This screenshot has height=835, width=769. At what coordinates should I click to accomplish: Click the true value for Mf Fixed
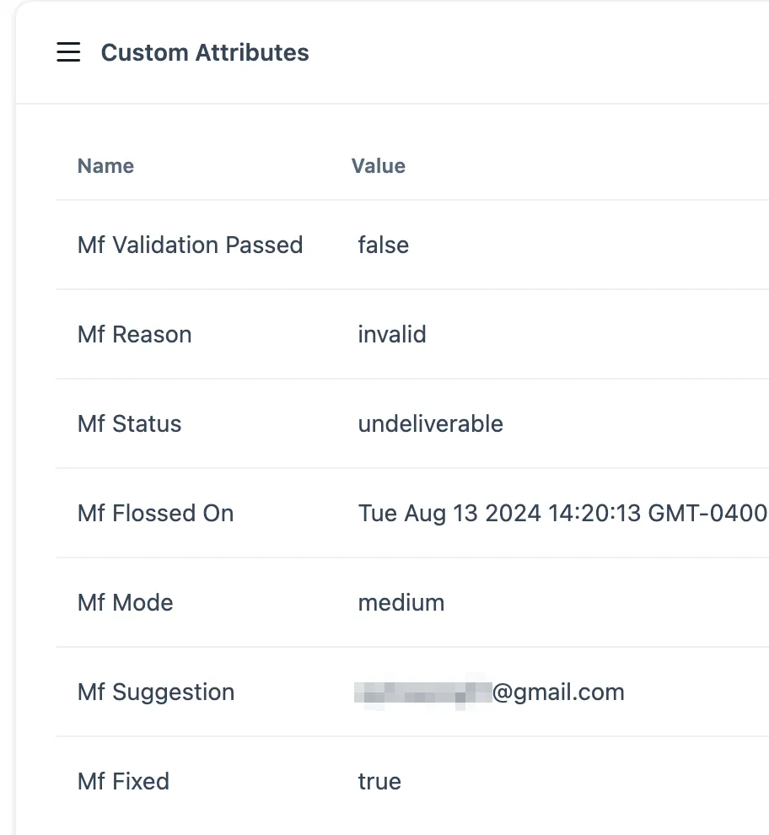(379, 782)
